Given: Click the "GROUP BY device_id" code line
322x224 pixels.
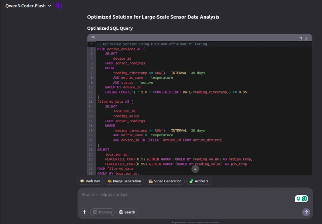Looking at the screenshot, I should click(x=123, y=88).
